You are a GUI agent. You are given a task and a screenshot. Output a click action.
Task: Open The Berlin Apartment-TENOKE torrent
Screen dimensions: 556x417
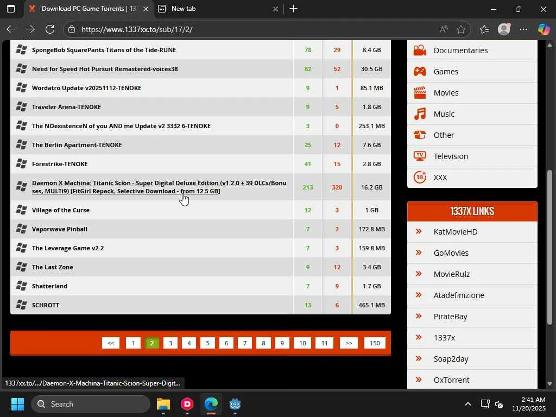[77, 144]
